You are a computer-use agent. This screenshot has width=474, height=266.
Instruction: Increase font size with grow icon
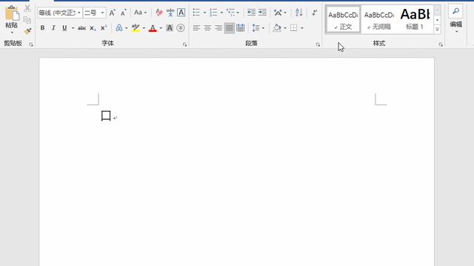point(112,13)
